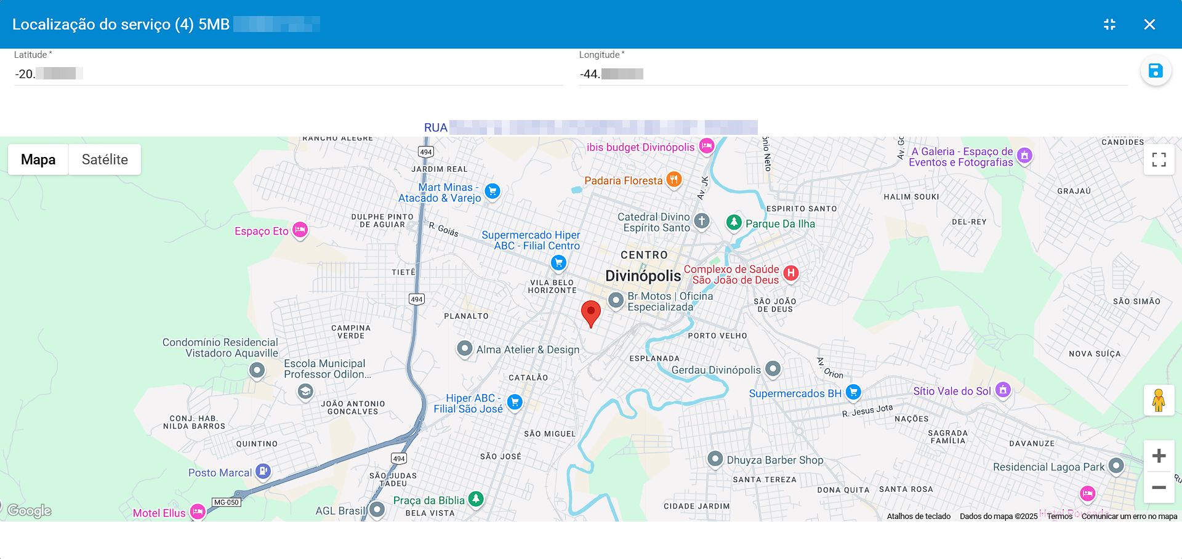Click the Gerdau Divinópolis marker

click(x=773, y=369)
